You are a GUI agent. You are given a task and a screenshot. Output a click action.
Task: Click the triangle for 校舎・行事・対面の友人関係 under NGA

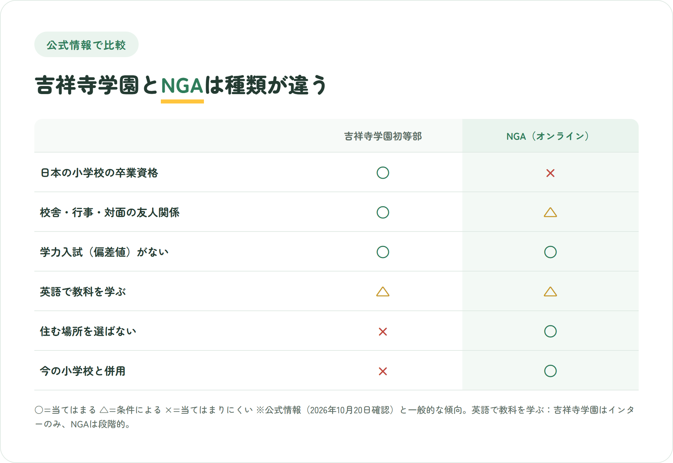click(x=550, y=212)
